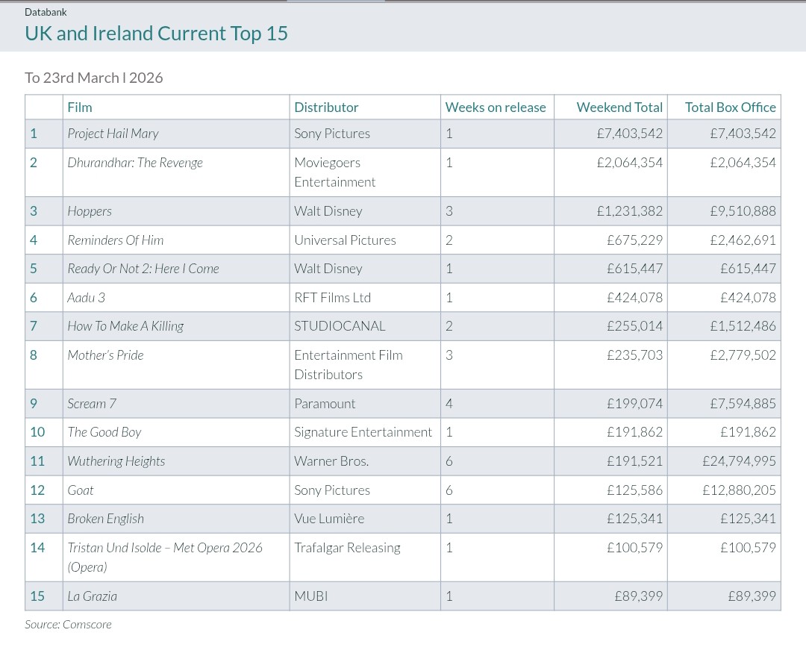Click the weekend total £235,703
Viewport: 806px width, 662px height.
pyautogui.click(x=635, y=355)
